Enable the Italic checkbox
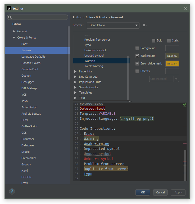Image resolution: width=195 pixels, height=204 pixels. point(169,40)
